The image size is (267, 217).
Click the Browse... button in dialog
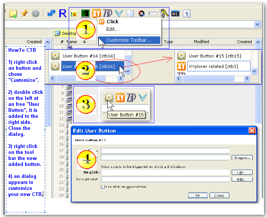click(242, 158)
